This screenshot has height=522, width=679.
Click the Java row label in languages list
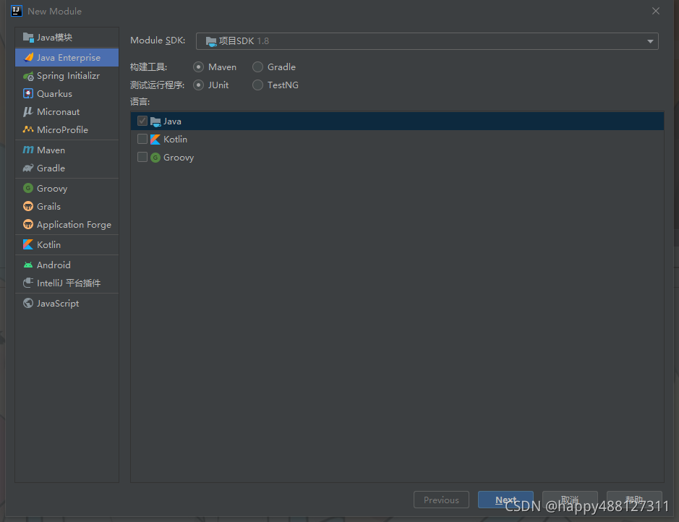172,121
